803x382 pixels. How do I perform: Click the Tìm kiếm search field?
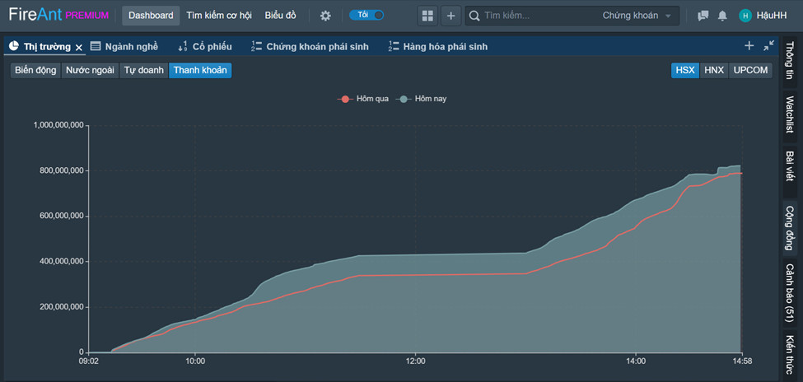click(535, 16)
